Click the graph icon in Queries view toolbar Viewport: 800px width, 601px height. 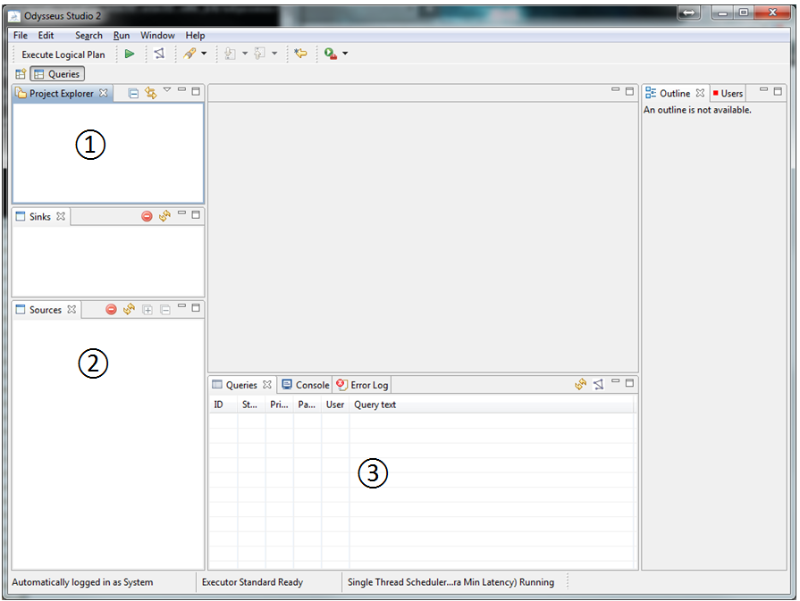pyautogui.click(x=598, y=385)
